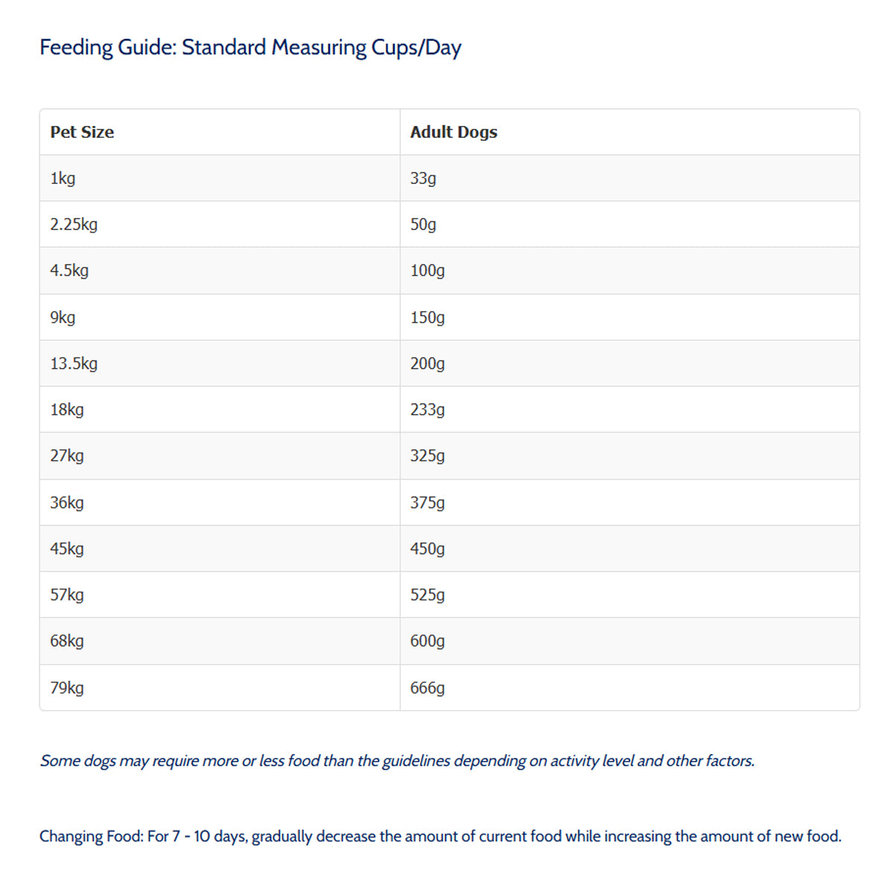This screenshot has height=894, width=894.
Task: Click the 1kg pet size cell
Action: 63,179
